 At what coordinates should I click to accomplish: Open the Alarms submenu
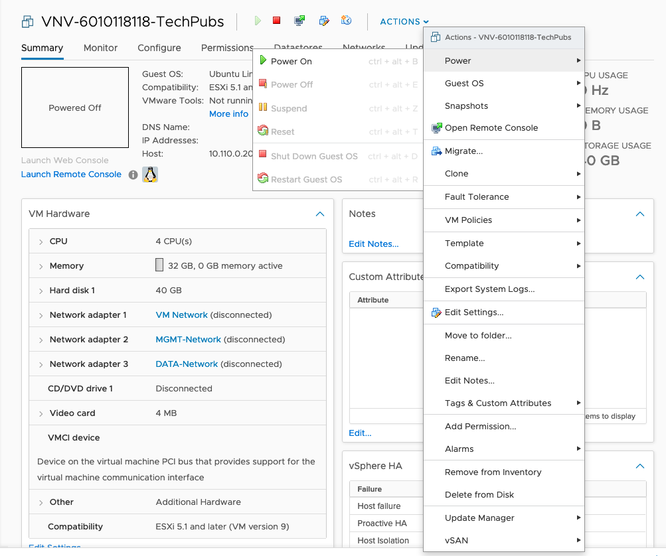point(504,449)
